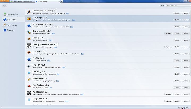Remove FireRainbow
Viewport: 191px width, 109px height.
pos(186,81)
